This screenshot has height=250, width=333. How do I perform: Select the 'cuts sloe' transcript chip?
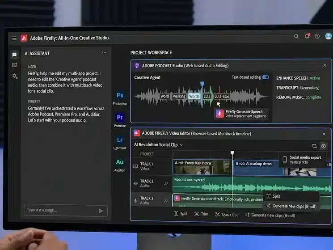tap(222, 96)
